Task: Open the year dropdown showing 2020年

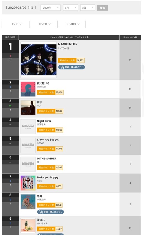Action: coord(51,8)
